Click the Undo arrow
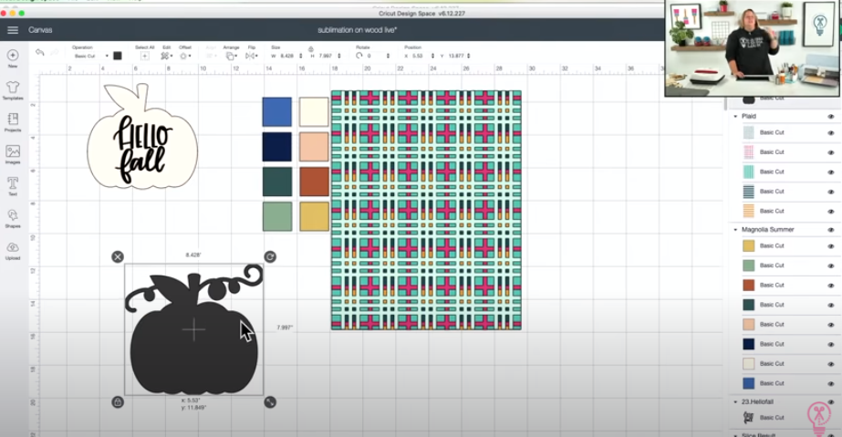The height and width of the screenshot is (437, 842). click(40, 52)
